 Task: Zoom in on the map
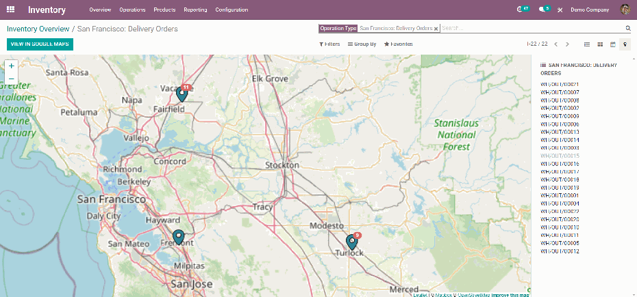[12, 66]
